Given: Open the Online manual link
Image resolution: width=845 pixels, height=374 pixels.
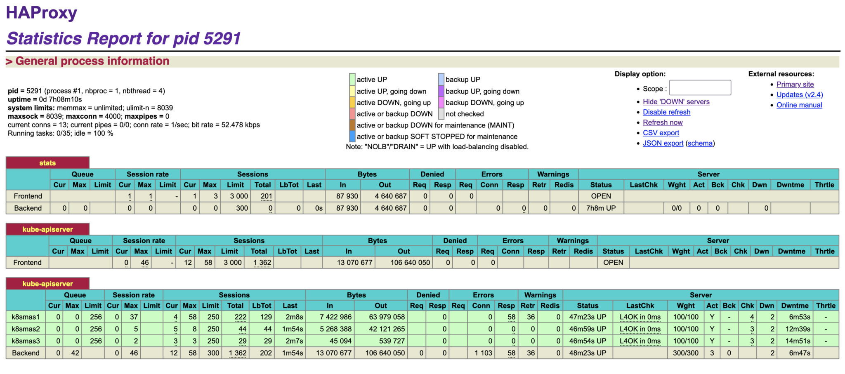Looking at the screenshot, I should pyautogui.click(x=799, y=105).
